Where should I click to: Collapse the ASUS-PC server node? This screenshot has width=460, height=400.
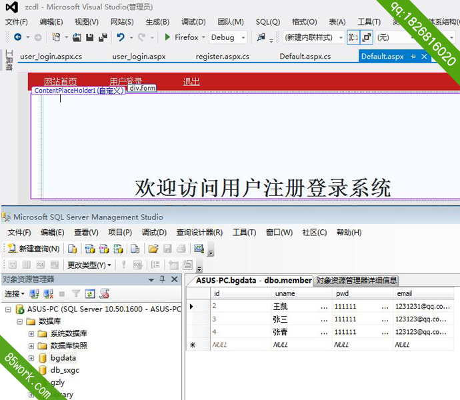point(8,309)
